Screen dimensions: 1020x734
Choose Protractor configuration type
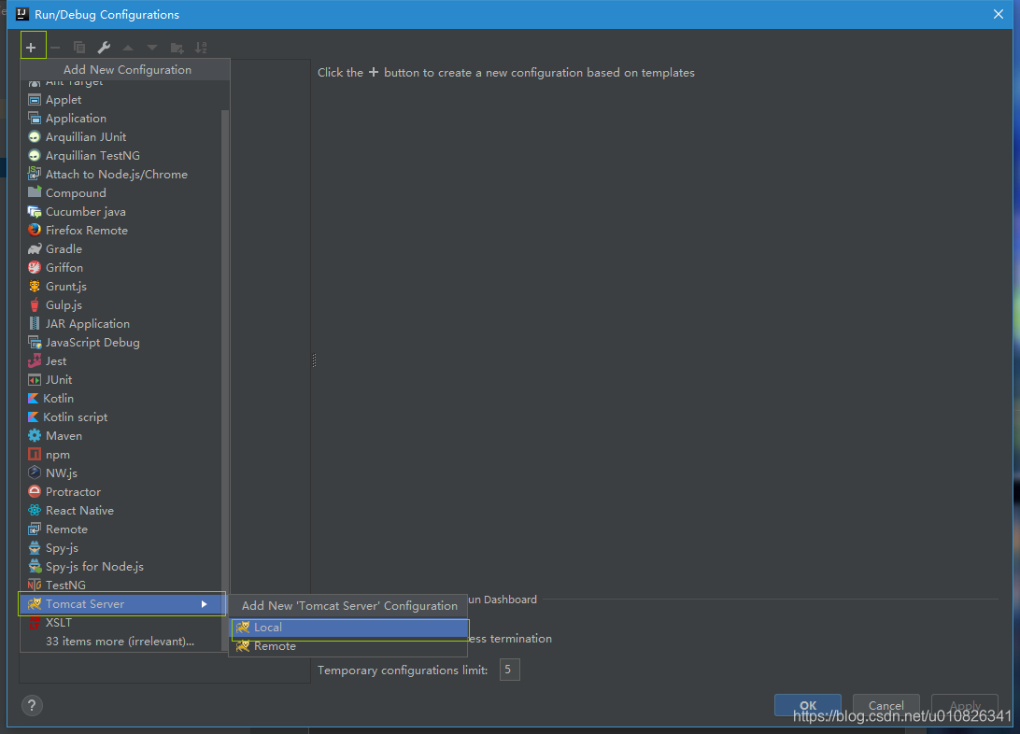pos(121,492)
